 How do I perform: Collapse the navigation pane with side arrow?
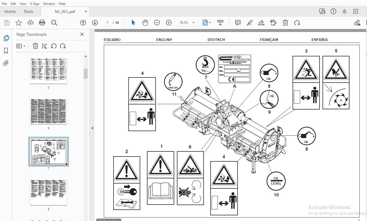(x=92, y=128)
